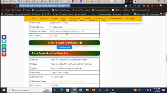The height and width of the screenshot is (93, 167).
Task: Open Microsoft Store from the taskbar
Action: tap(68, 90)
